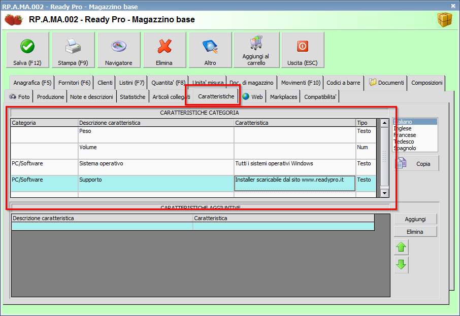Click the Installer scaricabile characteristic cell

coord(295,184)
